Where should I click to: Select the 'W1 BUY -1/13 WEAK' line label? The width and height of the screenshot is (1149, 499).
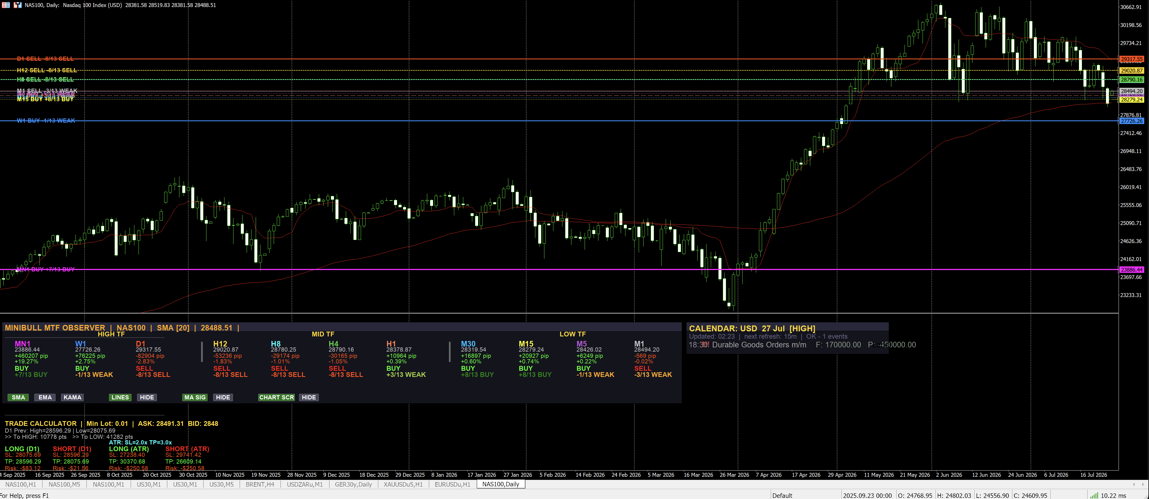[46, 121]
